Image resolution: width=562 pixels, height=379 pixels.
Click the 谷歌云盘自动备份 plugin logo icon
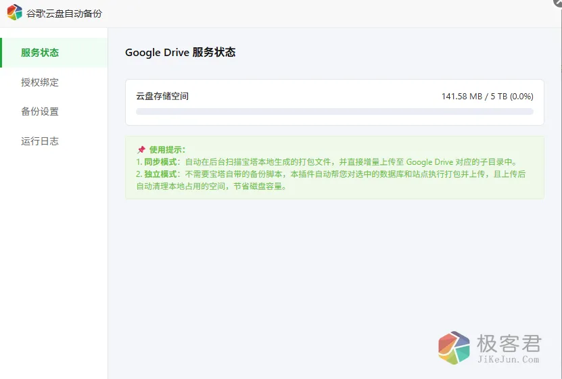[x=15, y=13]
